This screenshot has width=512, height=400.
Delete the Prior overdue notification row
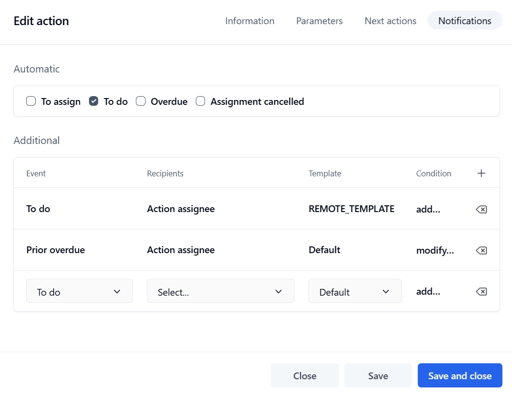pyautogui.click(x=481, y=250)
